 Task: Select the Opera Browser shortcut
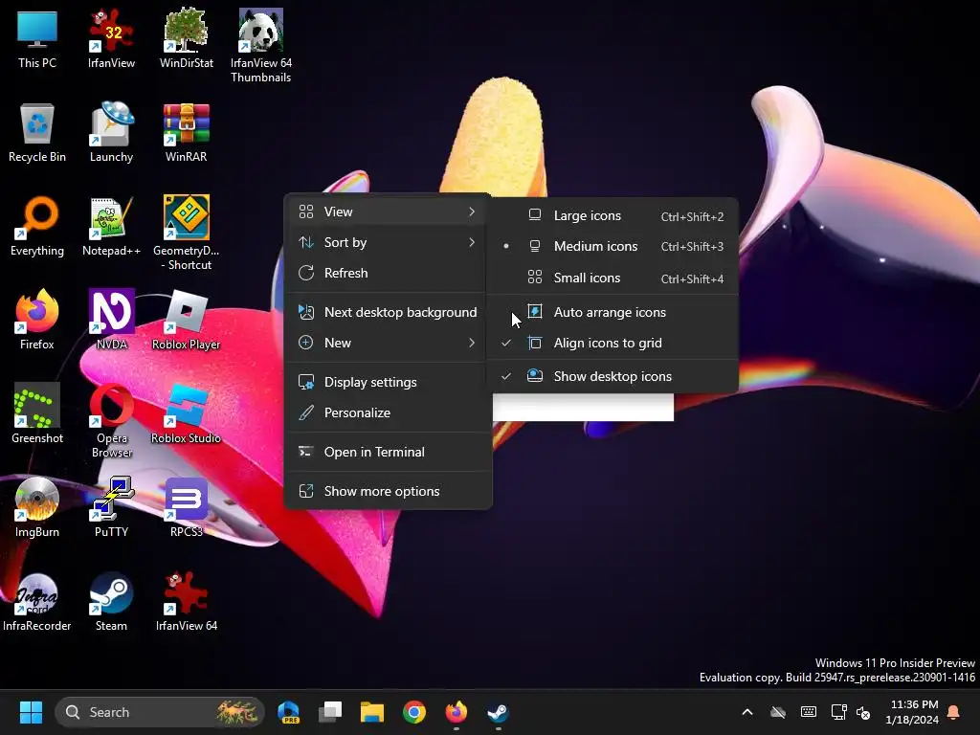tap(111, 420)
